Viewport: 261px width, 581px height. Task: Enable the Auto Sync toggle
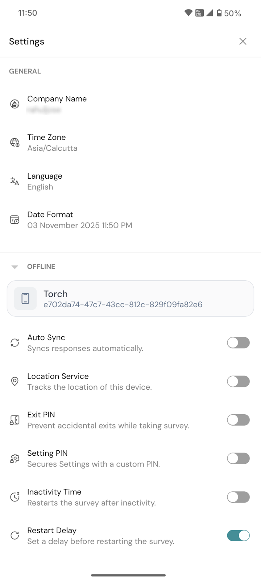point(238,343)
